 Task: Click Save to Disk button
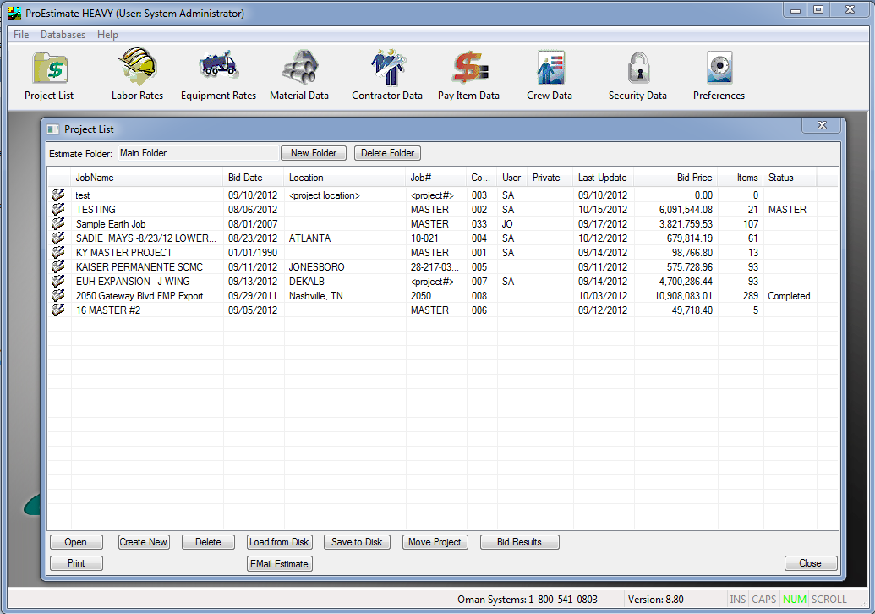pyautogui.click(x=357, y=542)
